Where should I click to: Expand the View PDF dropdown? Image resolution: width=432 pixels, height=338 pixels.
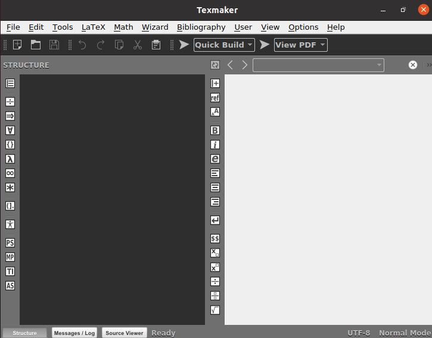300,45
